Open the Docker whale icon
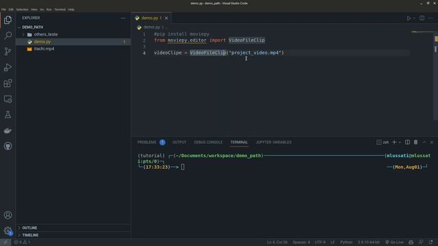Image resolution: width=438 pixels, height=246 pixels. click(8, 131)
